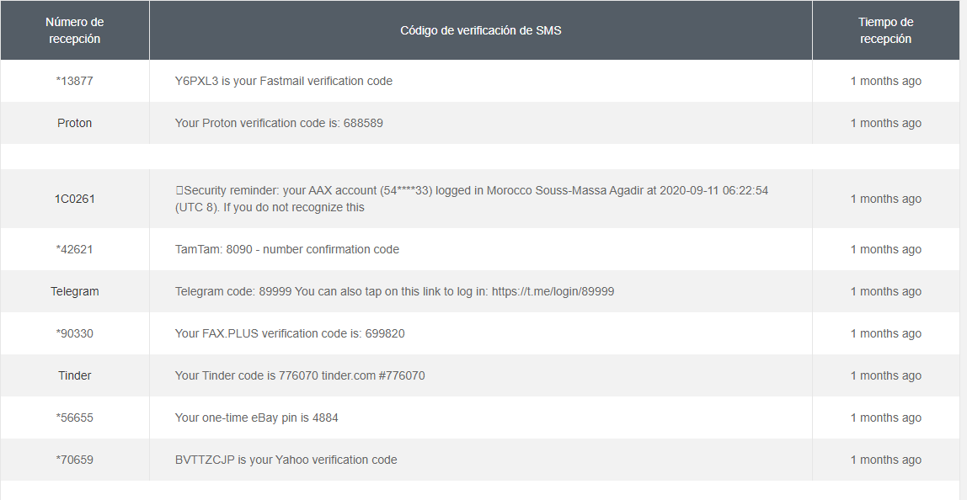Click the FAX.PLUS verification code message
Screen dimensions: 967x500
pos(289,333)
